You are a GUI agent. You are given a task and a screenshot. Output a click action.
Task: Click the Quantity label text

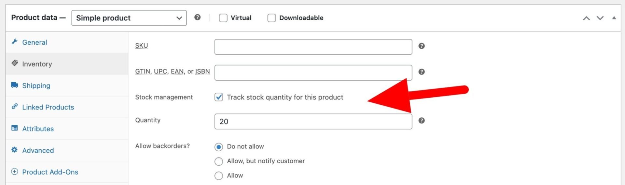click(148, 120)
